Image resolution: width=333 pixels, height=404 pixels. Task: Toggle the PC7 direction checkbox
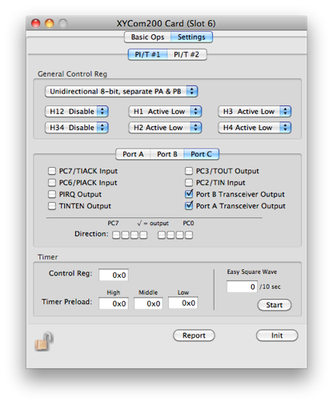[x=116, y=235]
